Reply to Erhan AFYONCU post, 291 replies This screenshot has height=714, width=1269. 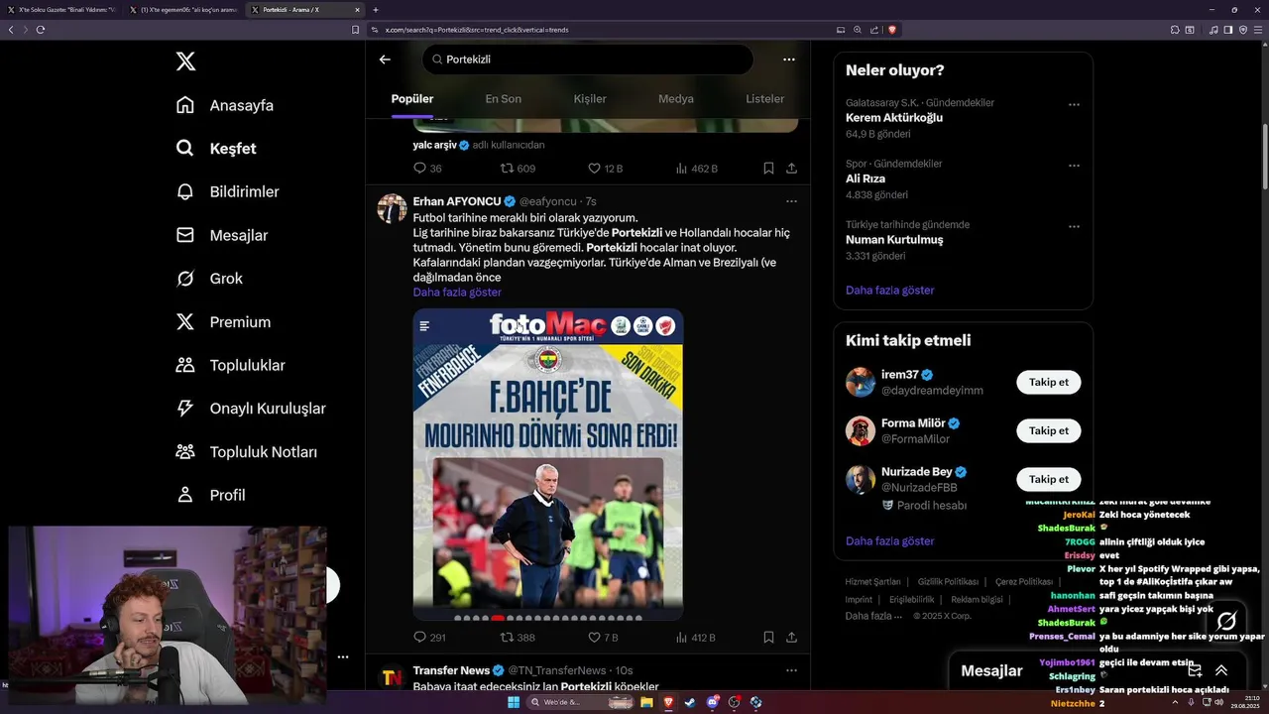429,638
